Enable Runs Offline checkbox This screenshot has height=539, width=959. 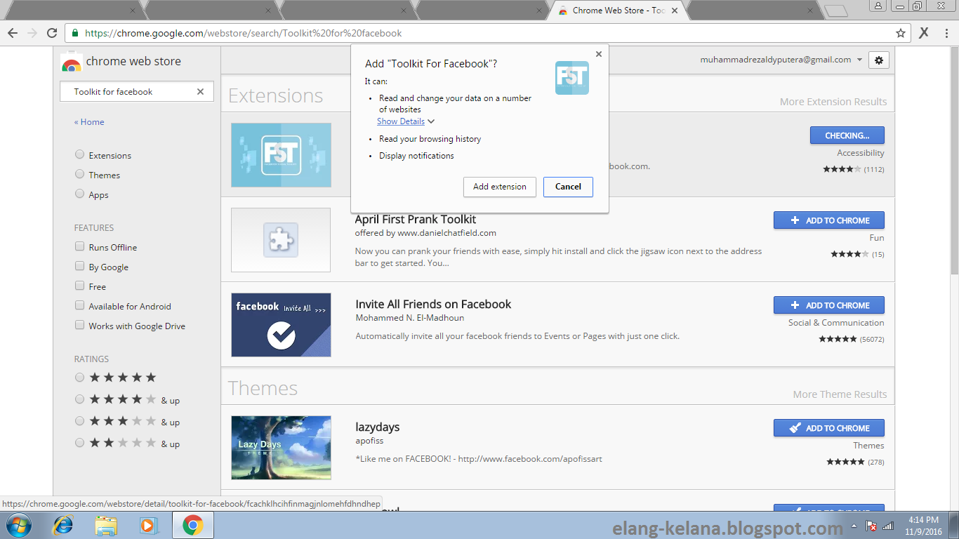79,246
